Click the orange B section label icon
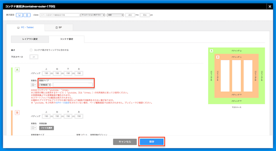The image size is (276, 151). pyautogui.click(x=17, y=112)
